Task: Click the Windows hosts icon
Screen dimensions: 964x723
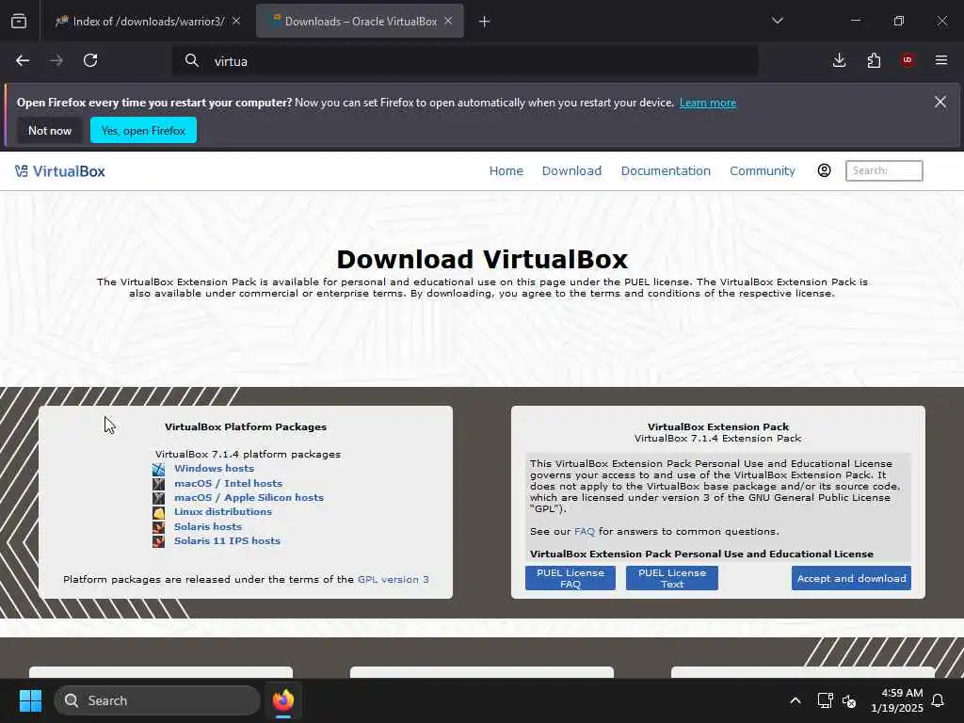Action: pyautogui.click(x=158, y=469)
